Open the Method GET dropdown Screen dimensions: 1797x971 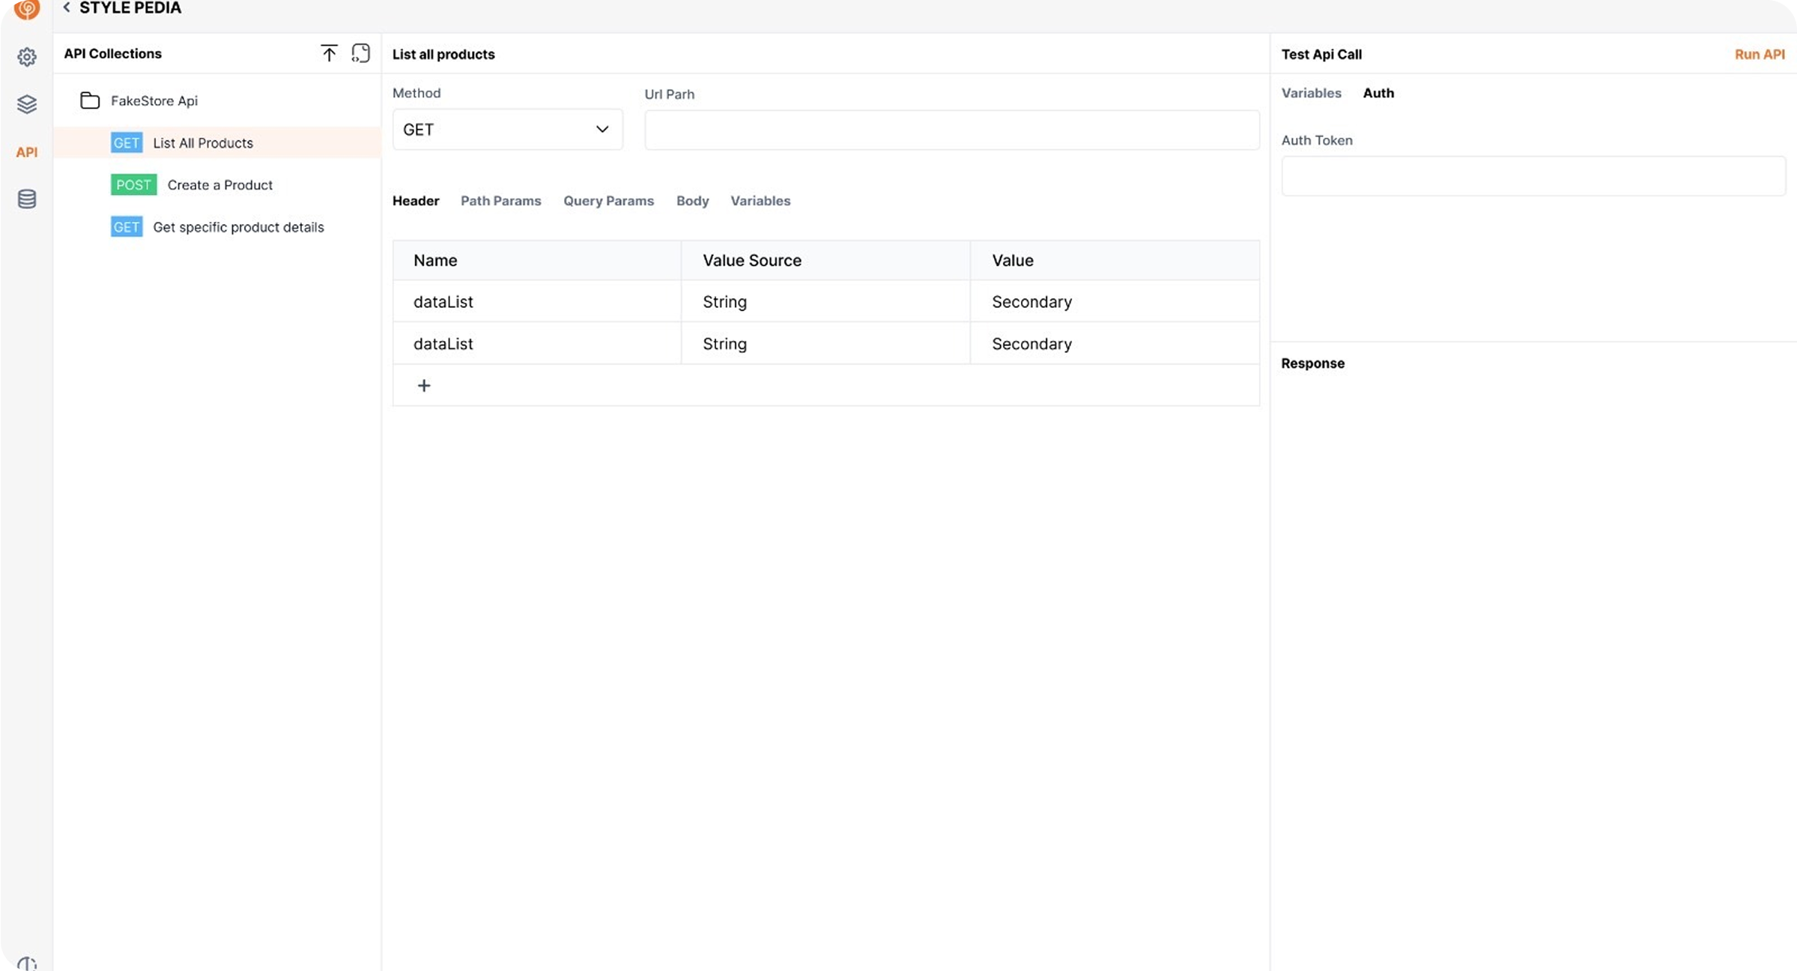coord(507,130)
